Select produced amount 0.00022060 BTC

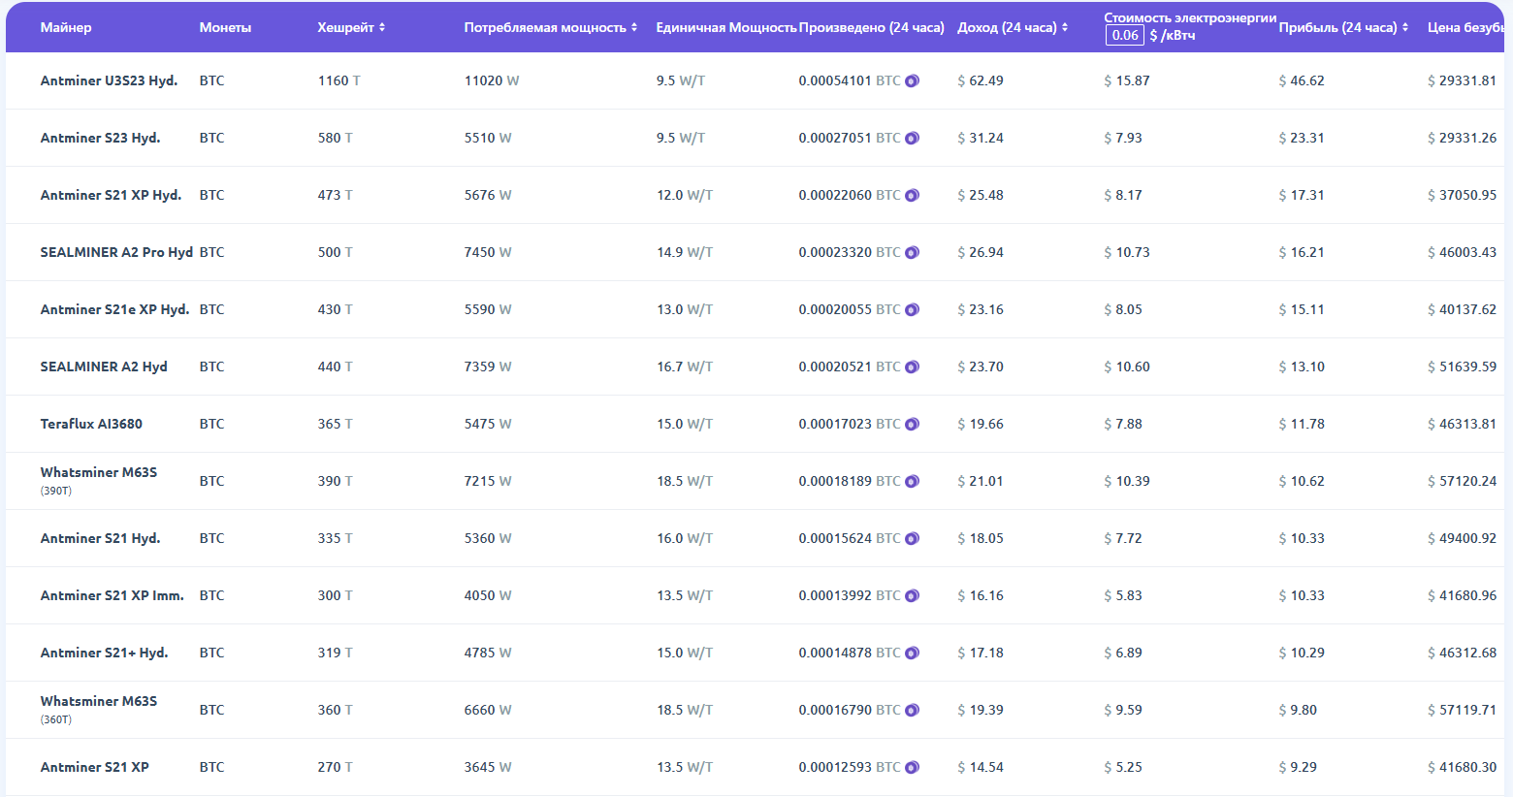click(850, 195)
